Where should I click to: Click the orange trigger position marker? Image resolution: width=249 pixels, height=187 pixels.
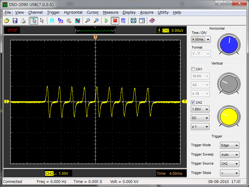pyautogui.click(x=95, y=37)
